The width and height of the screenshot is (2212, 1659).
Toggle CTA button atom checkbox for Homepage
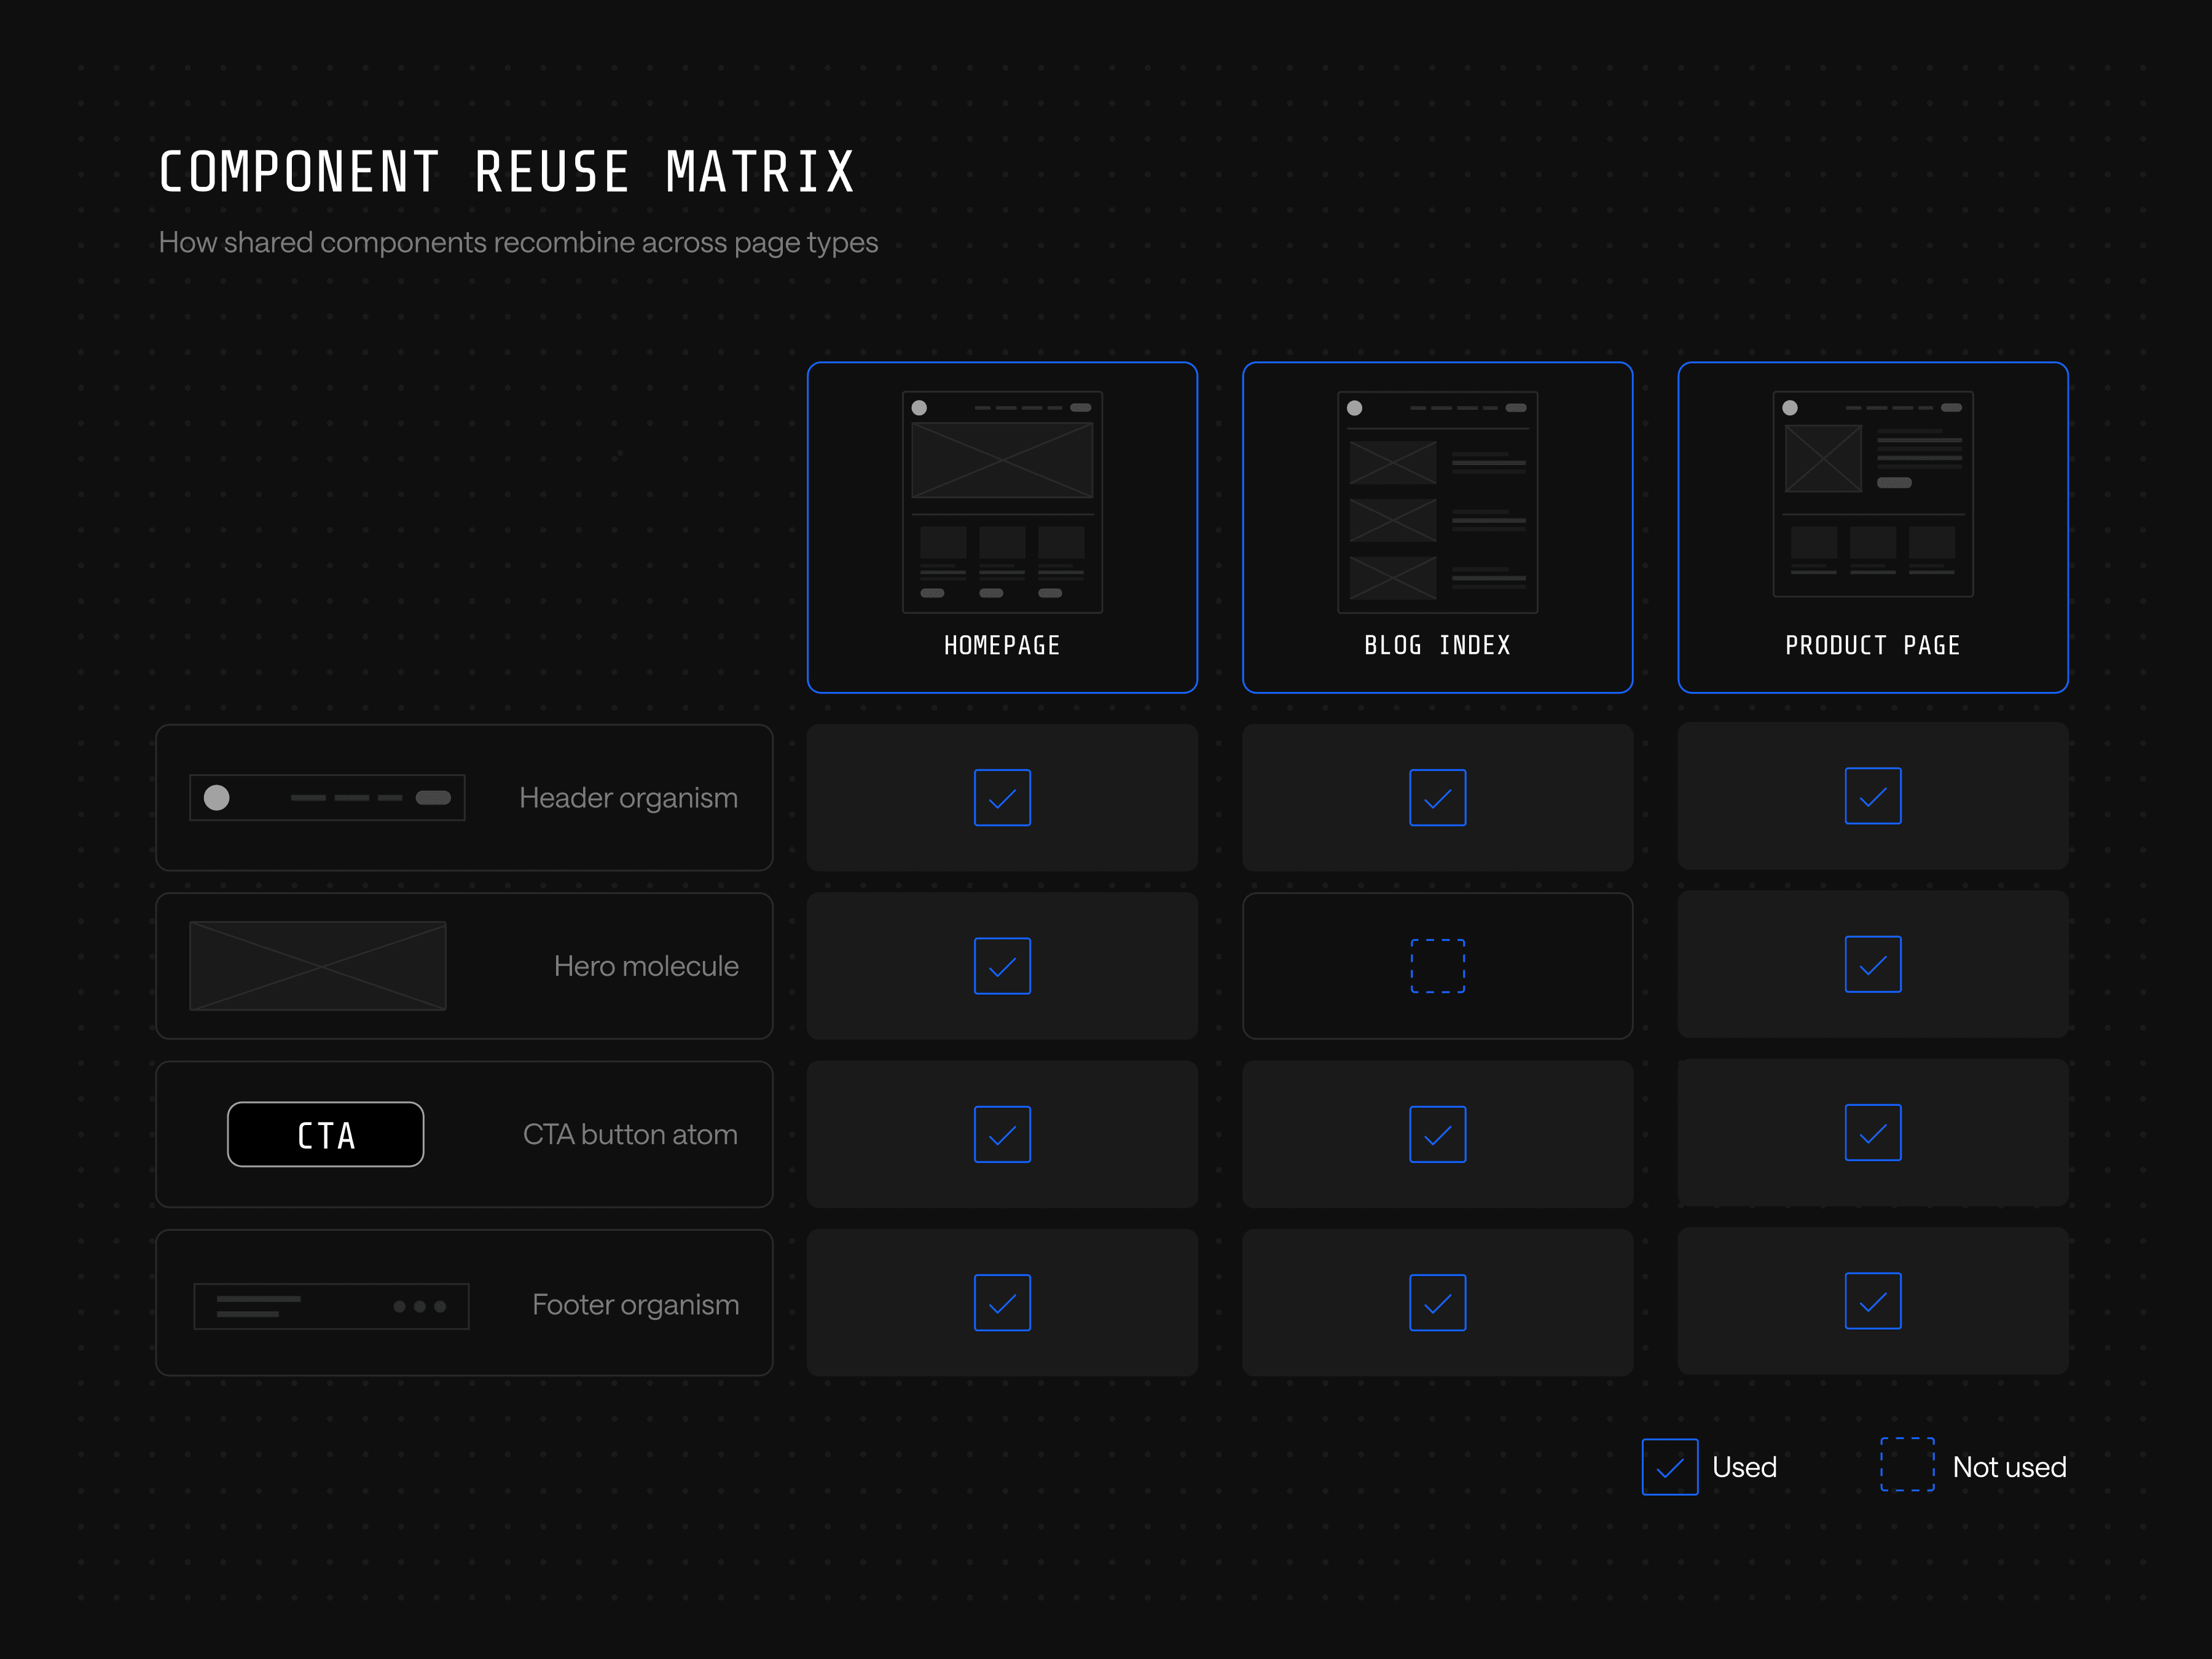click(1002, 1134)
